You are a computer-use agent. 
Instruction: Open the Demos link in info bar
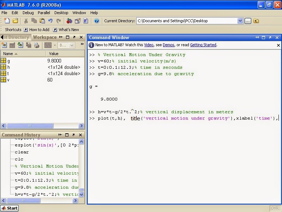pos(168,45)
